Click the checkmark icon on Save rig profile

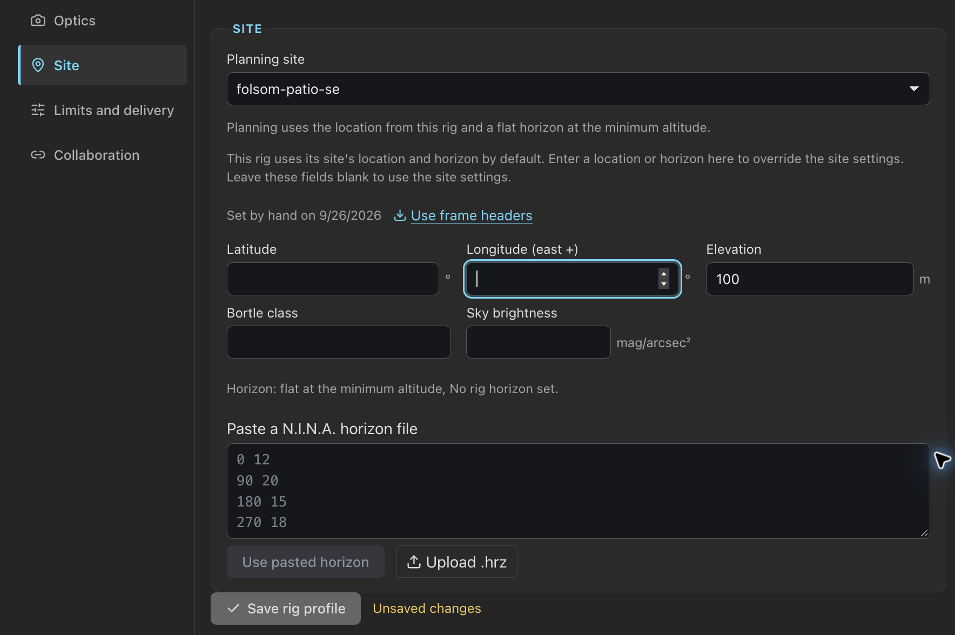point(233,609)
